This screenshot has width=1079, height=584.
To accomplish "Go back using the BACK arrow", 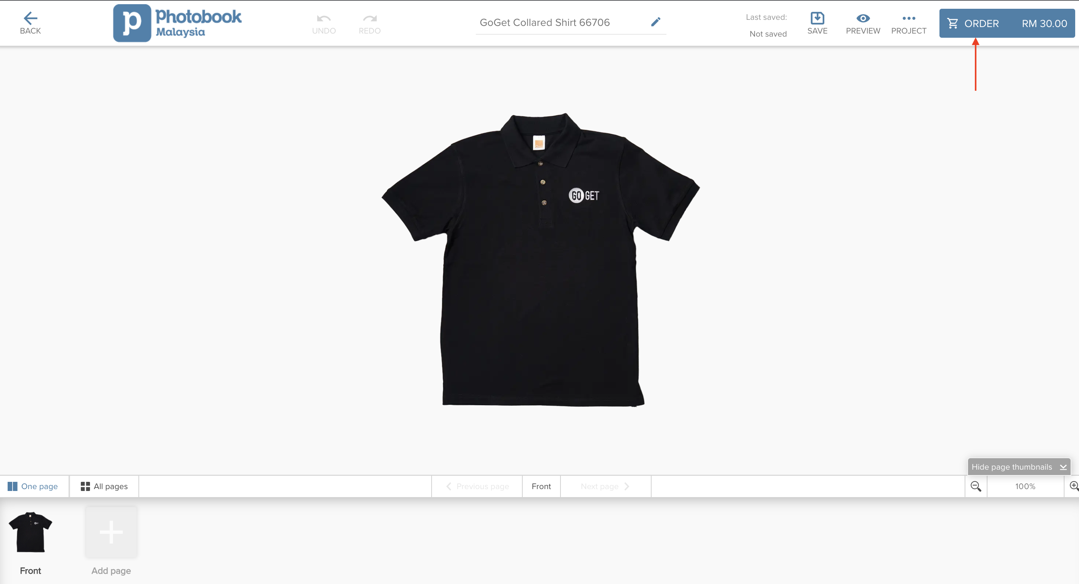I will point(31,23).
